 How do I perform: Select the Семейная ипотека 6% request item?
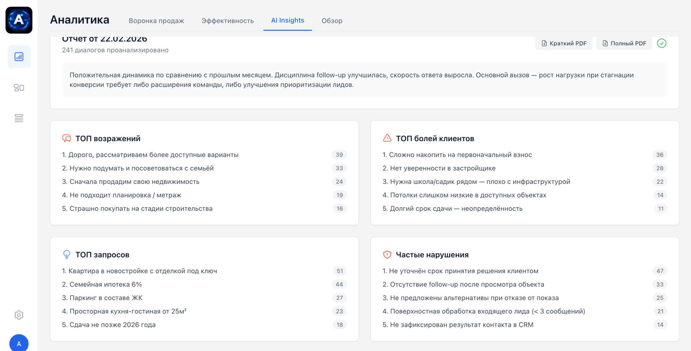coord(102,284)
